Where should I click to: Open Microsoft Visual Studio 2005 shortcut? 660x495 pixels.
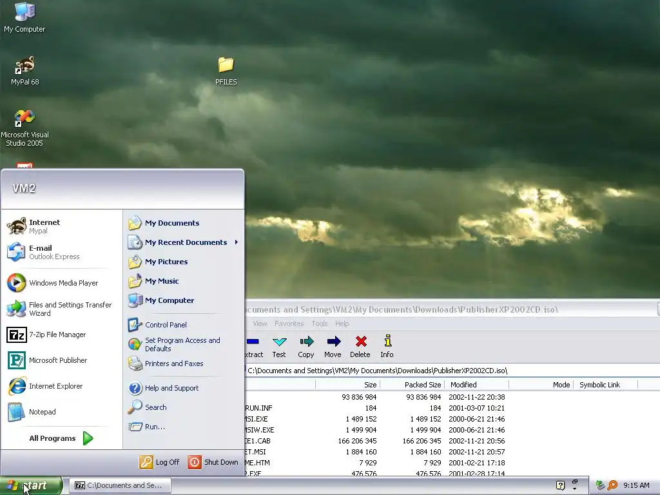pos(24,128)
